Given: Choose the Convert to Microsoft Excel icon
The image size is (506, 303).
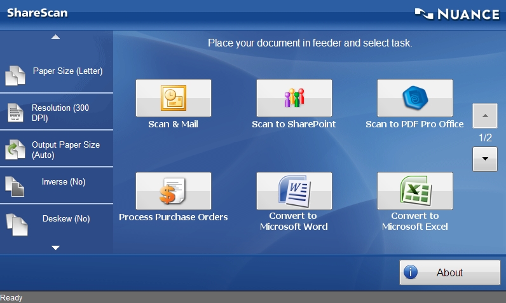Looking at the screenshot, I should (414, 191).
